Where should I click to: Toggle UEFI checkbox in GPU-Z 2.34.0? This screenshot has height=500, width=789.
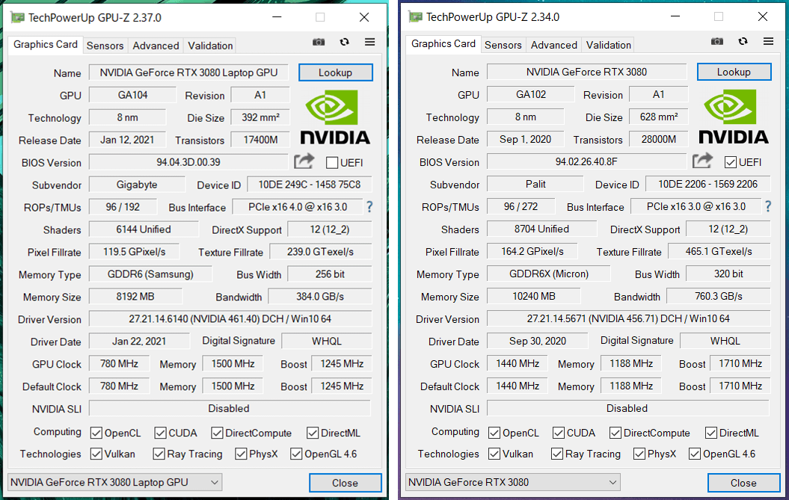point(731,162)
